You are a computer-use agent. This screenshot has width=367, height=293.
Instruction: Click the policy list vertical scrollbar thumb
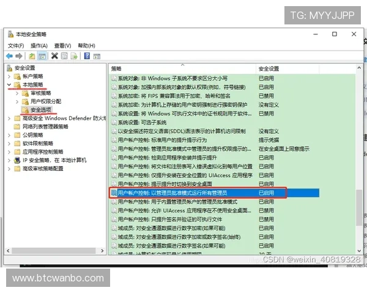click(x=359, y=208)
